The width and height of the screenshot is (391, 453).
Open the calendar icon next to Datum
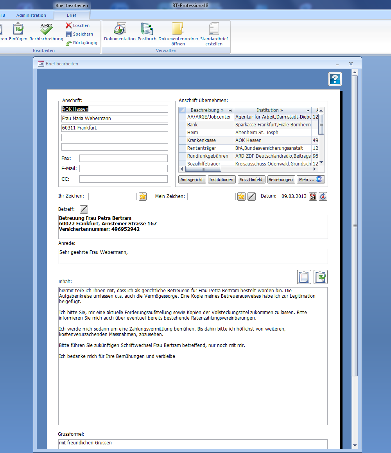(x=313, y=196)
